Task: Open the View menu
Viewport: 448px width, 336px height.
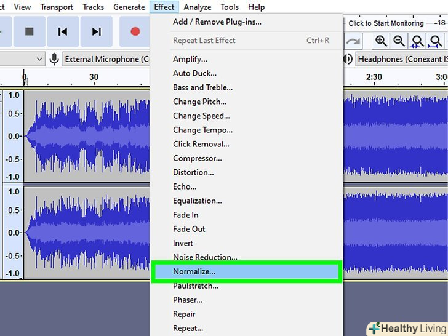Action: point(22,7)
